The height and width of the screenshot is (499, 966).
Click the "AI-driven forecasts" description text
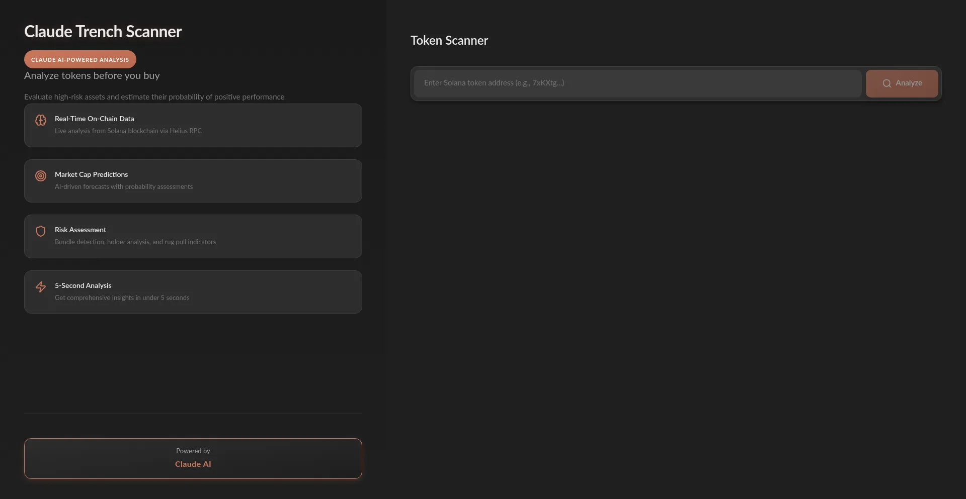point(123,187)
